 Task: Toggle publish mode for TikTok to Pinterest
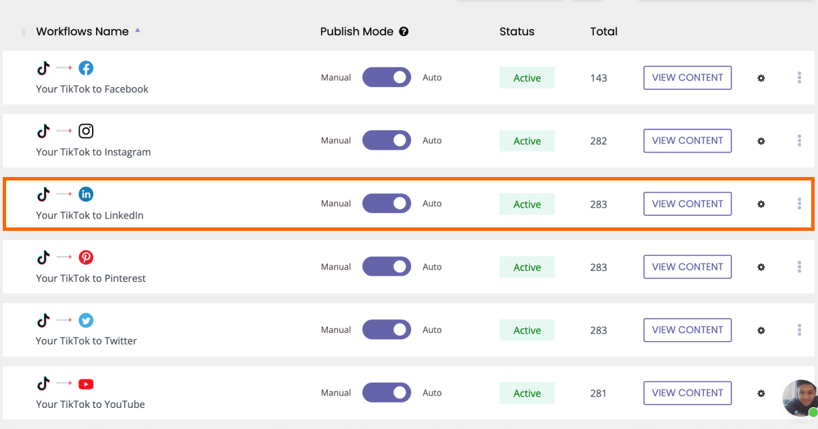click(387, 267)
